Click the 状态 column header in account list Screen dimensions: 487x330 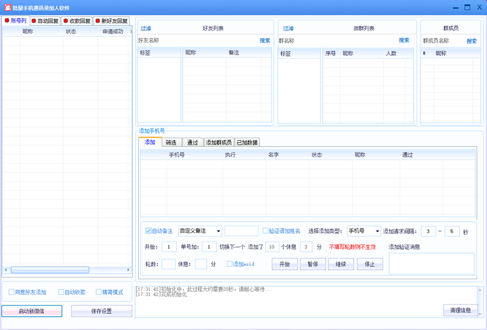pos(71,32)
